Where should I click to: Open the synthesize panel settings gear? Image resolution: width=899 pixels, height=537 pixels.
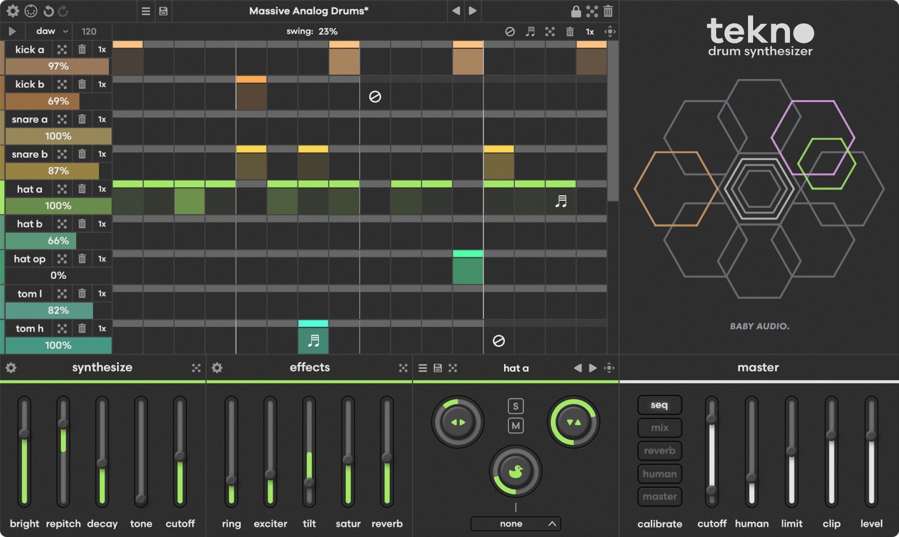pos(10,367)
